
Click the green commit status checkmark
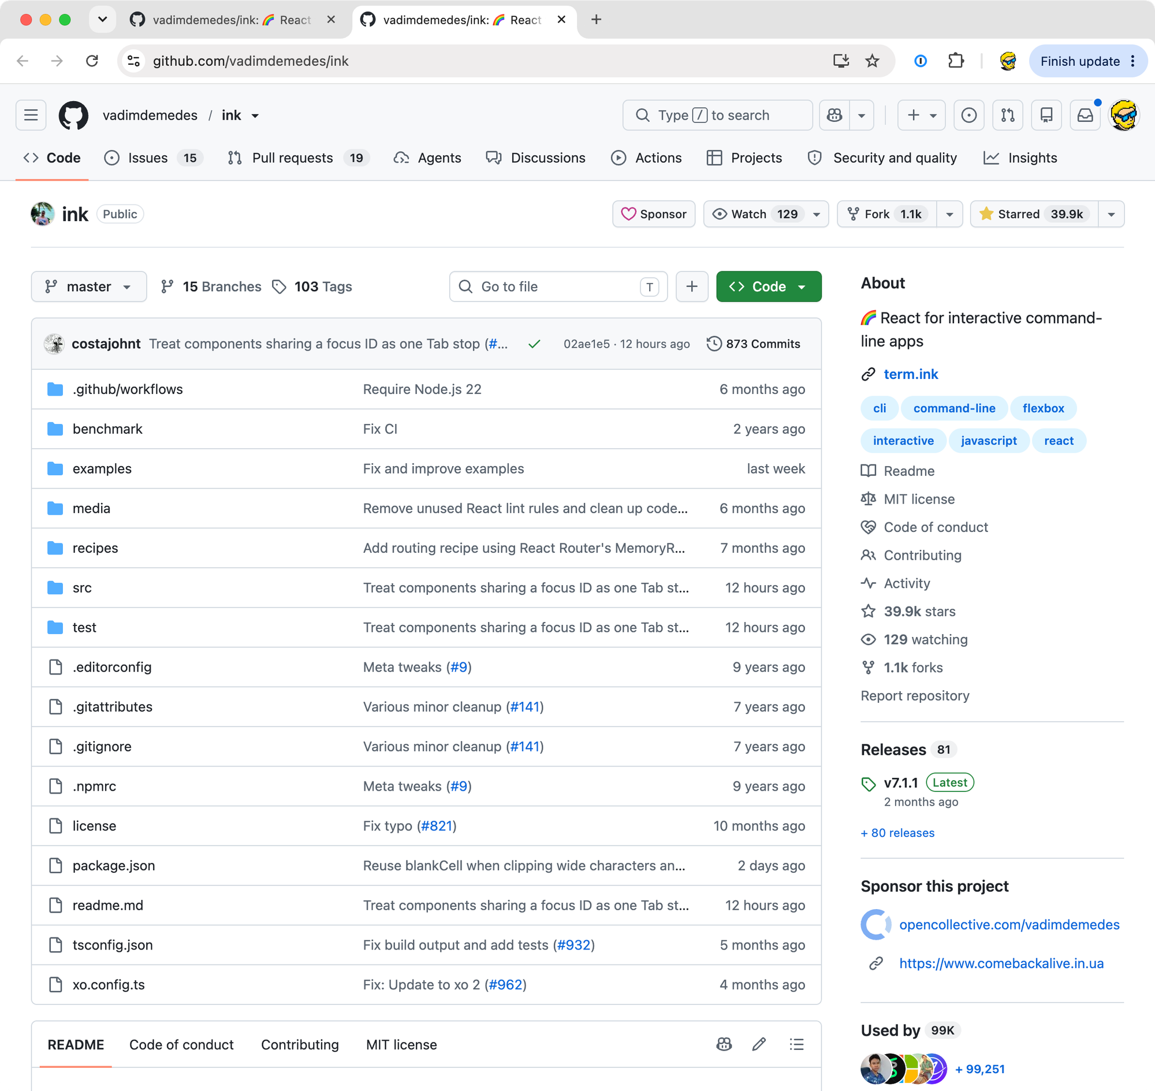point(534,344)
